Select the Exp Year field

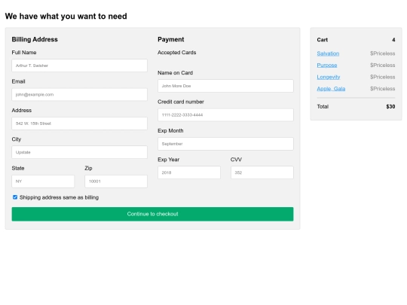[x=189, y=172]
